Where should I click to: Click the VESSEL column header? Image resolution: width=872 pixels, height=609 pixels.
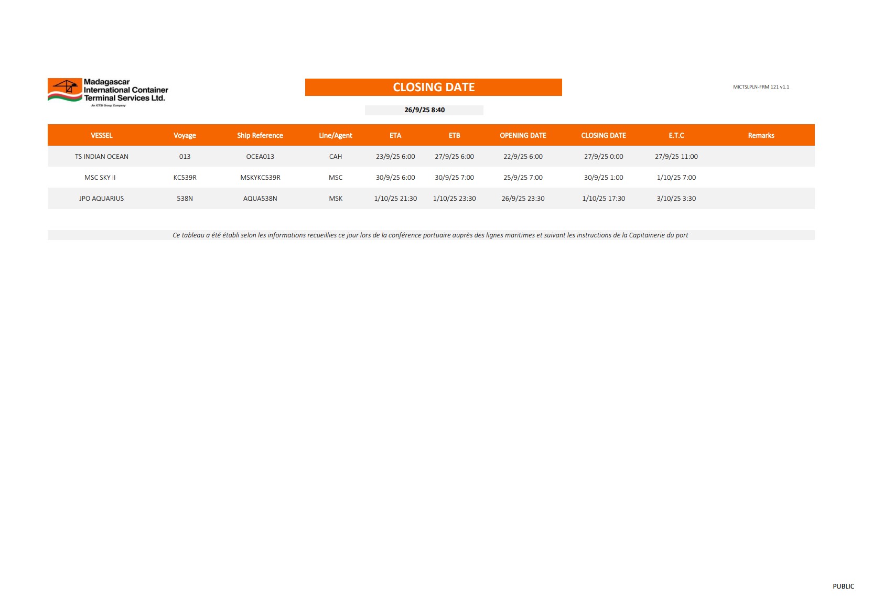point(102,135)
